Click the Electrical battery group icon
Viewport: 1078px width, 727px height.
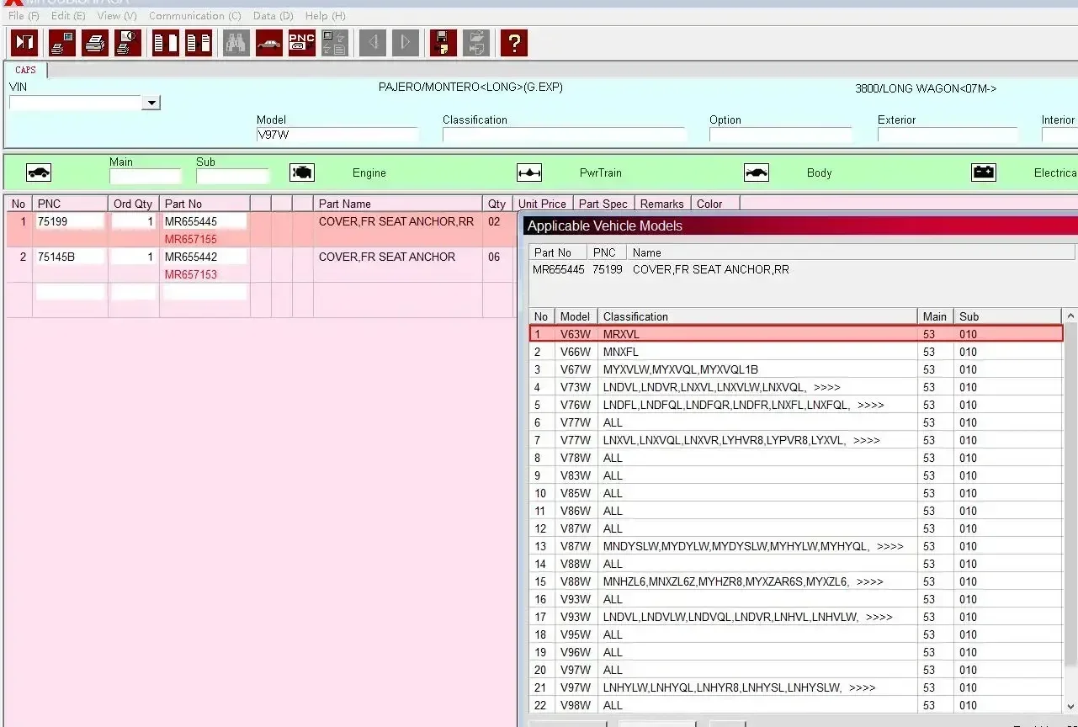[x=984, y=172]
